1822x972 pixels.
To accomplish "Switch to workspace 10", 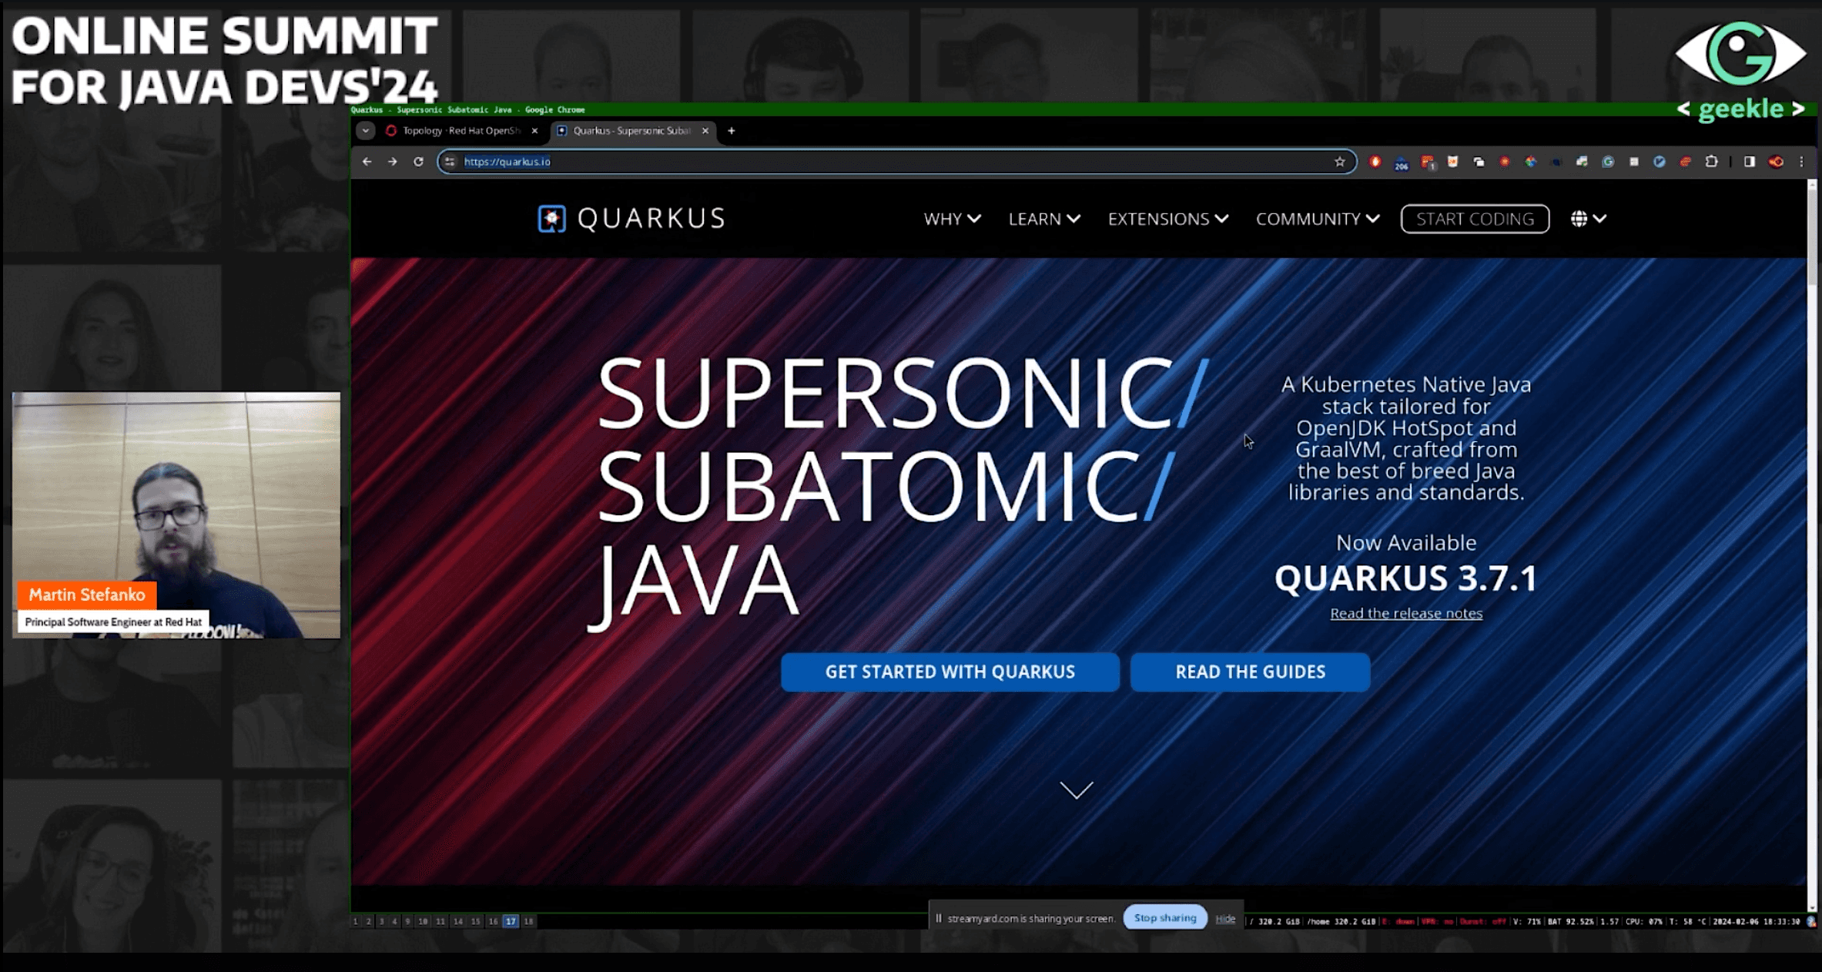I will tap(423, 921).
